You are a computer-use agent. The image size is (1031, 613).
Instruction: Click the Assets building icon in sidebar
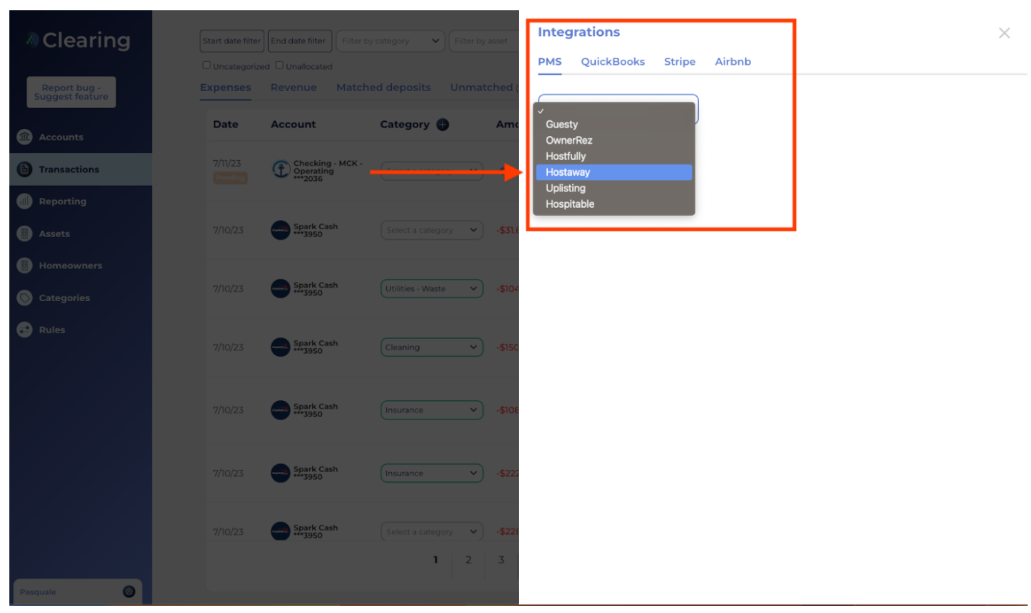point(24,234)
